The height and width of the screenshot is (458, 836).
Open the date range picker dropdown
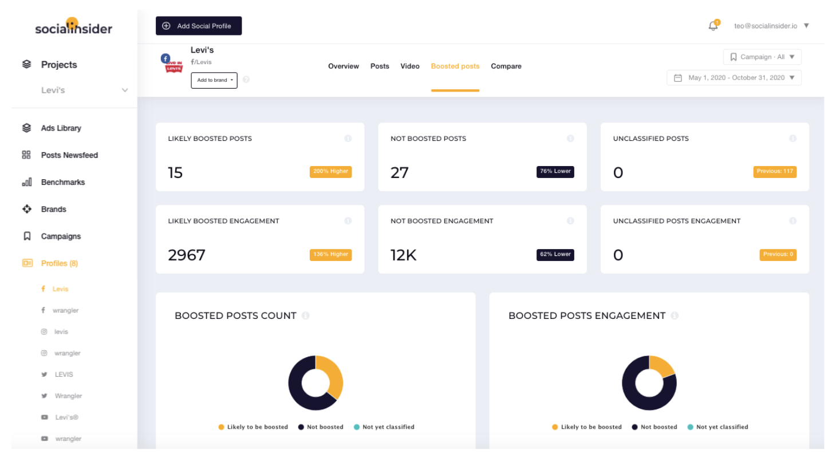click(x=734, y=78)
